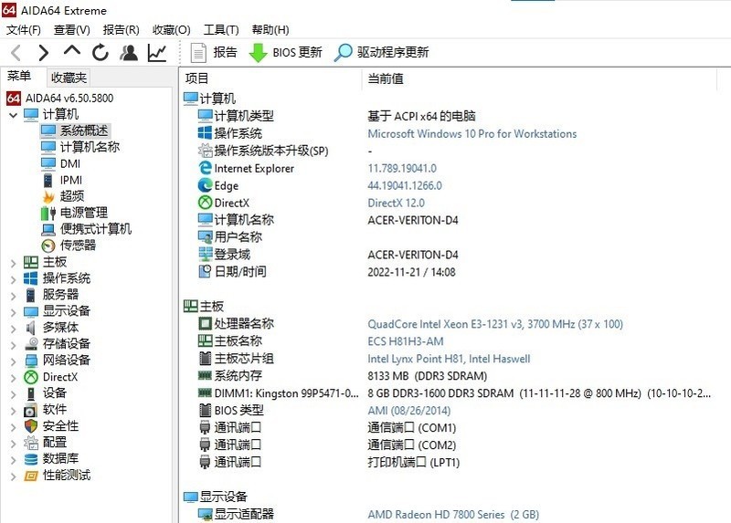This screenshot has height=523, width=731.
Task: Click the 性能测试 benchmark icon
Action: tap(31, 476)
